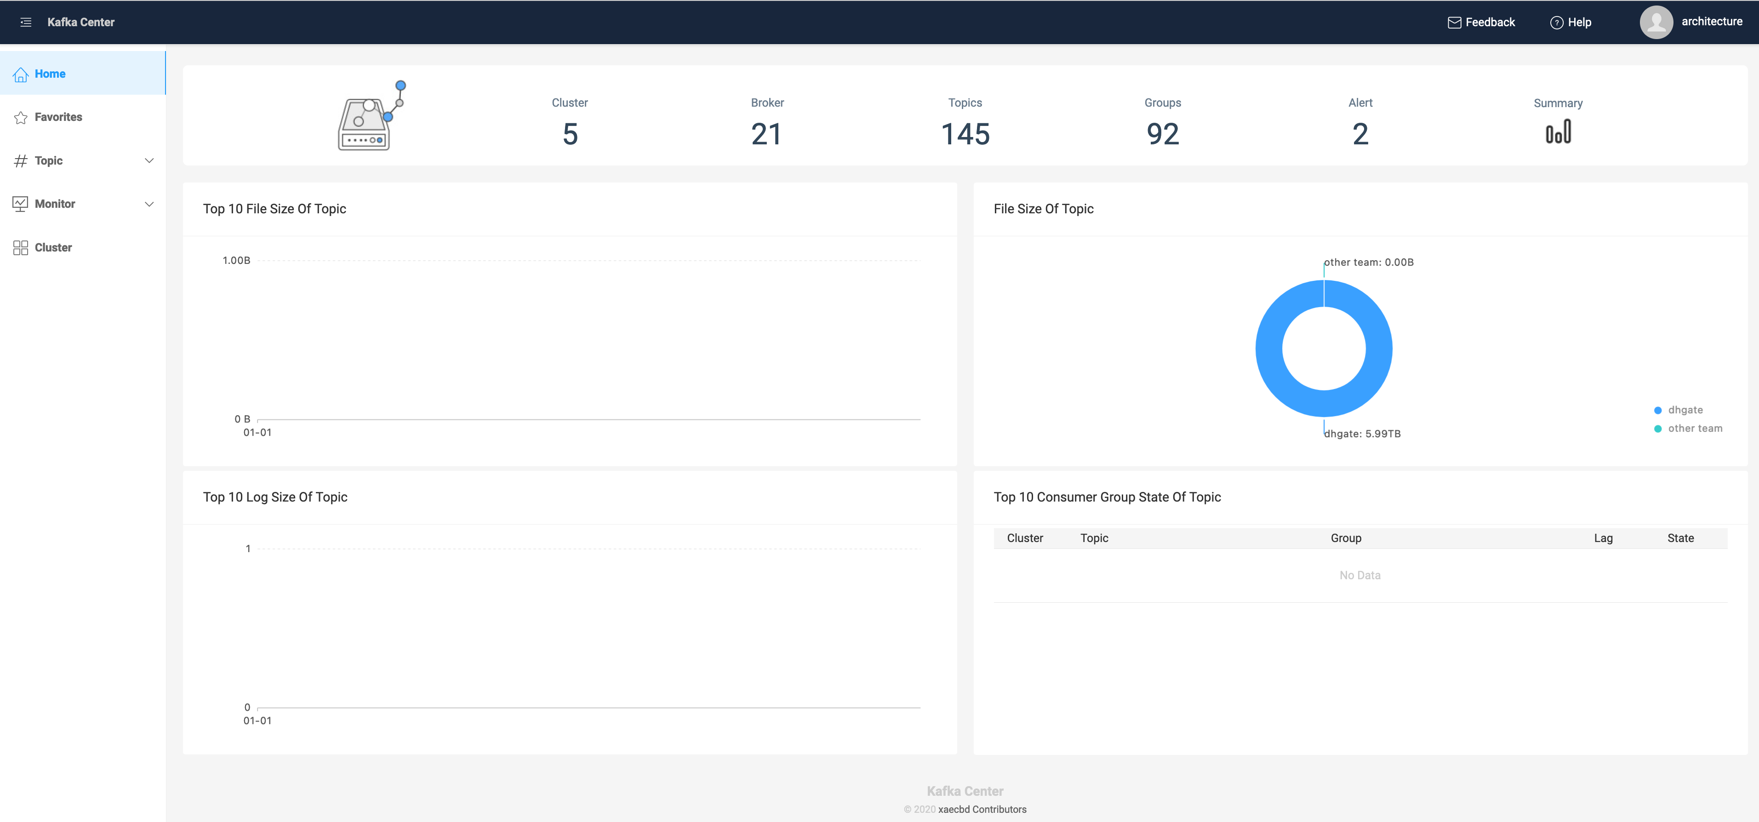
Task: Open the Topic menu item
Action: (x=83, y=160)
